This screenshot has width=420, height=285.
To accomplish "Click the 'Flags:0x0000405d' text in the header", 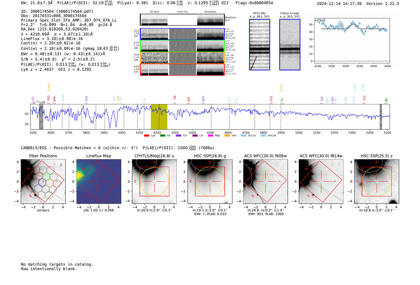I will point(254,3).
